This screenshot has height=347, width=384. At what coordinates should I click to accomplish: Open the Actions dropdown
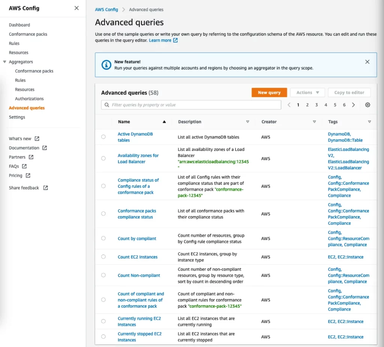pos(307,93)
